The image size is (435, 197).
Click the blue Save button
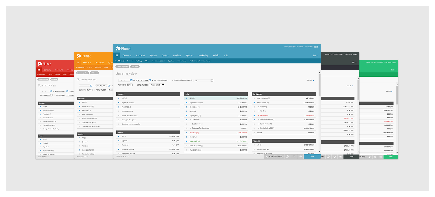tap(312, 156)
